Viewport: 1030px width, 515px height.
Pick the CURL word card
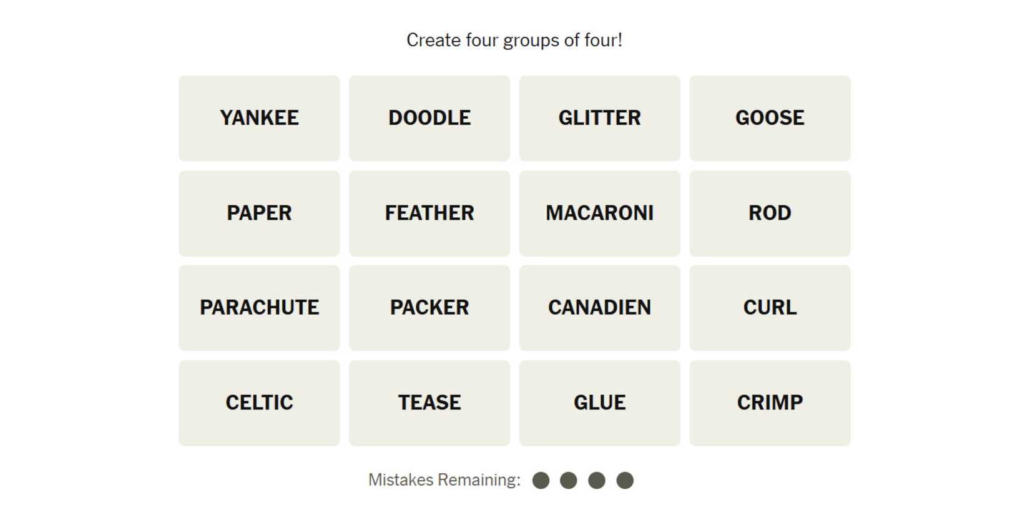point(770,308)
